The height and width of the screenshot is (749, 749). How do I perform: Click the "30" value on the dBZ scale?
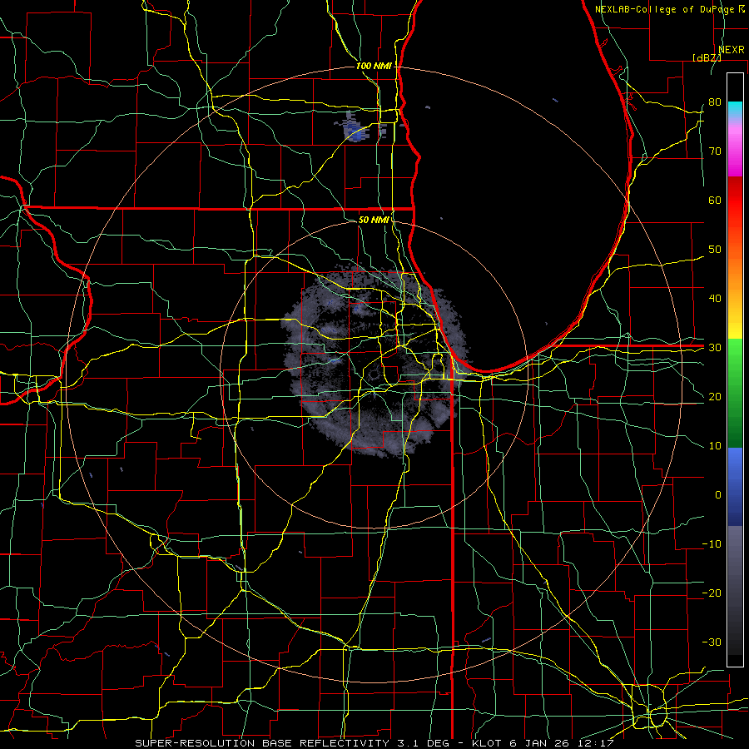(715, 347)
